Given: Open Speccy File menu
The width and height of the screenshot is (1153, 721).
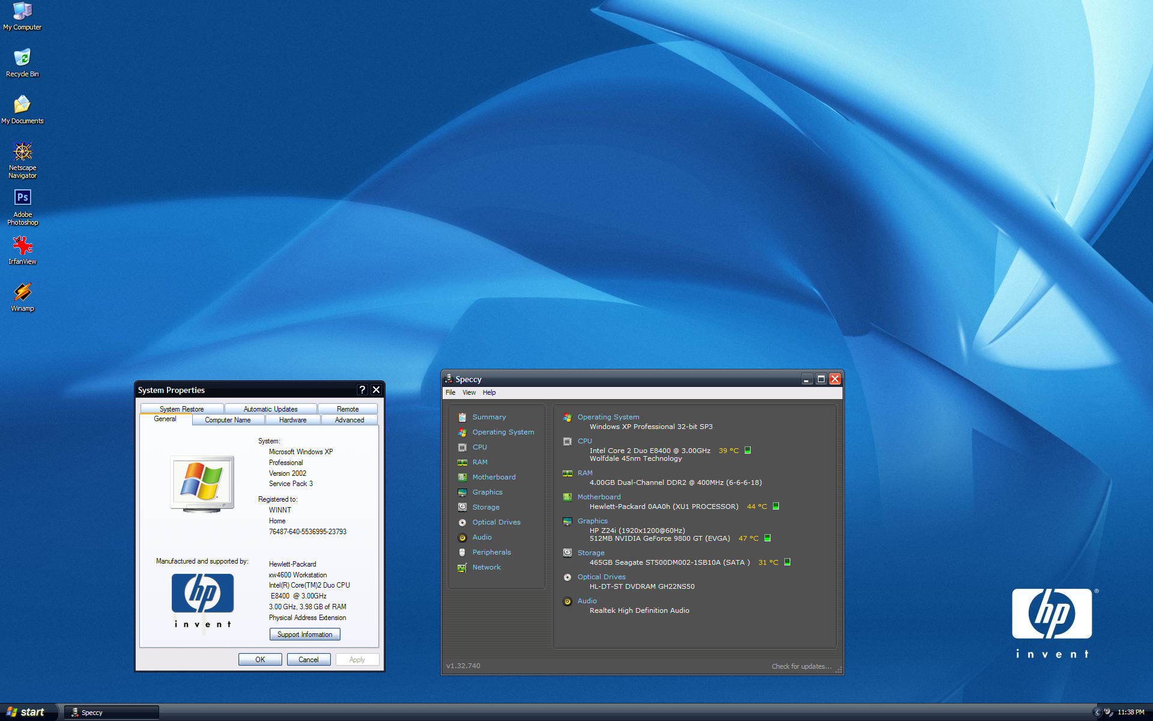Looking at the screenshot, I should click(450, 392).
